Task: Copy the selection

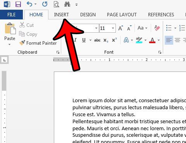Action: pos(28,34)
